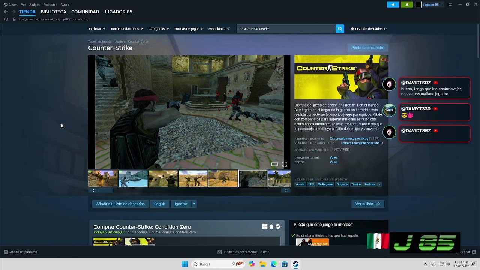
Task: Select the fourth screenshot thumbnail
Action: [193, 178]
